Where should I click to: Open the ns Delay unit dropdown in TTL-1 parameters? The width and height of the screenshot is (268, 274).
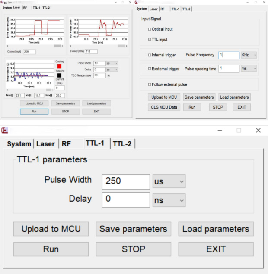169,199
